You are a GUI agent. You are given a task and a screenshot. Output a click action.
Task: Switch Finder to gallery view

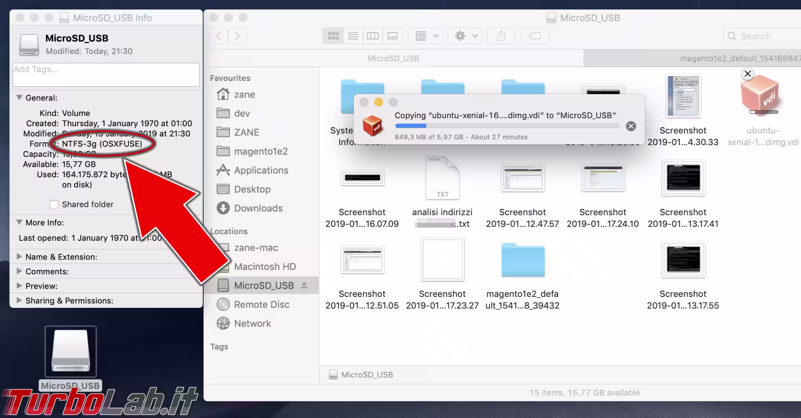[393, 36]
